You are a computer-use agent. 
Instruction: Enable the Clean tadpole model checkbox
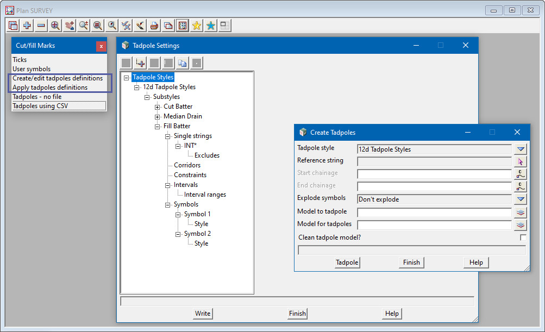pyautogui.click(x=523, y=237)
